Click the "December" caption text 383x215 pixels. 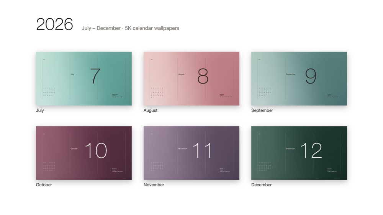point(261,185)
